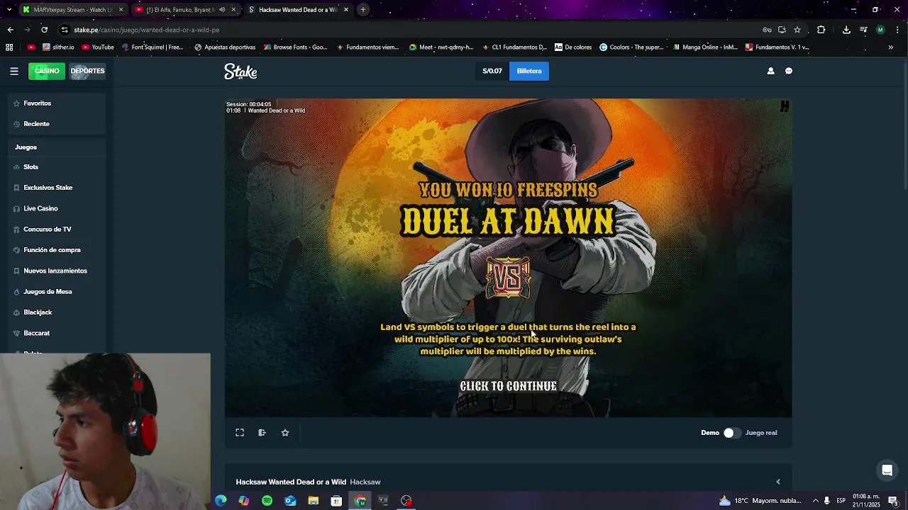Bookmark this page star icon
The width and height of the screenshot is (908, 510).
[797, 30]
